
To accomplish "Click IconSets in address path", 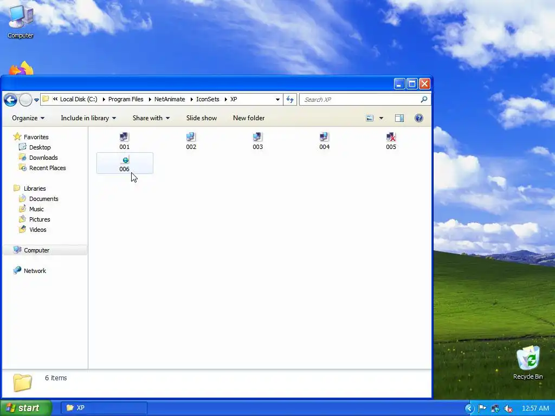I will pyautogui.click(x=208, y=100).
